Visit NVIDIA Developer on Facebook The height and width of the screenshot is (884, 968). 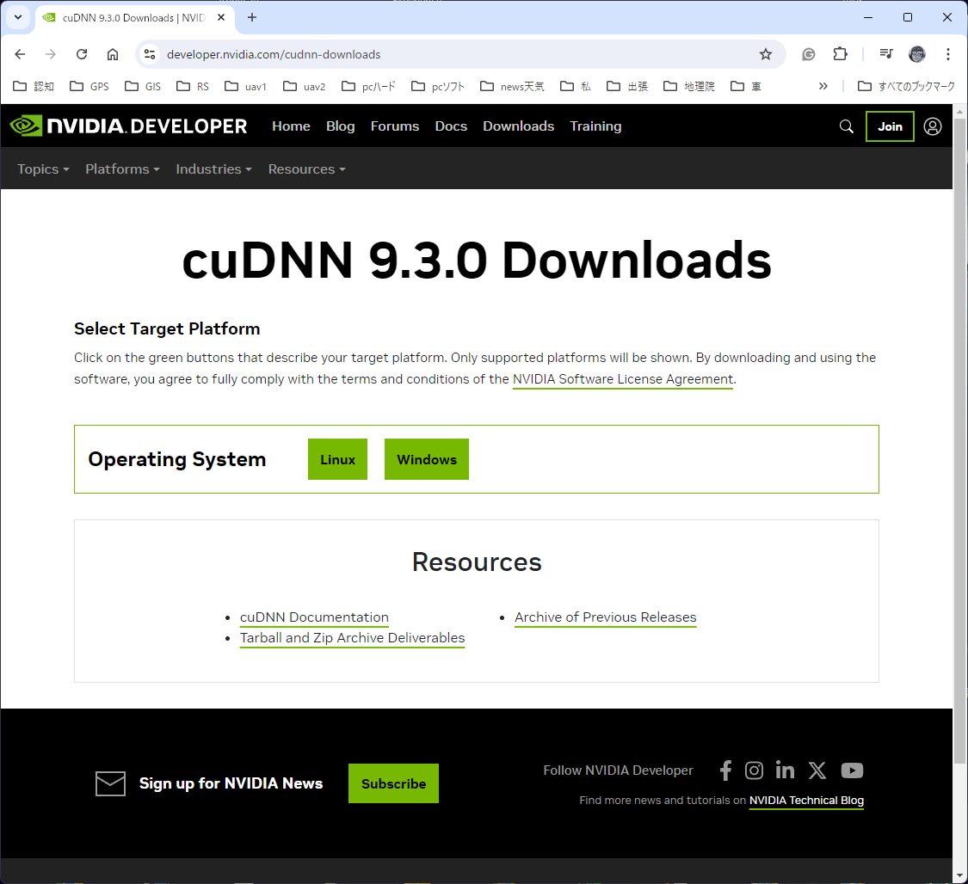[724, 770]
